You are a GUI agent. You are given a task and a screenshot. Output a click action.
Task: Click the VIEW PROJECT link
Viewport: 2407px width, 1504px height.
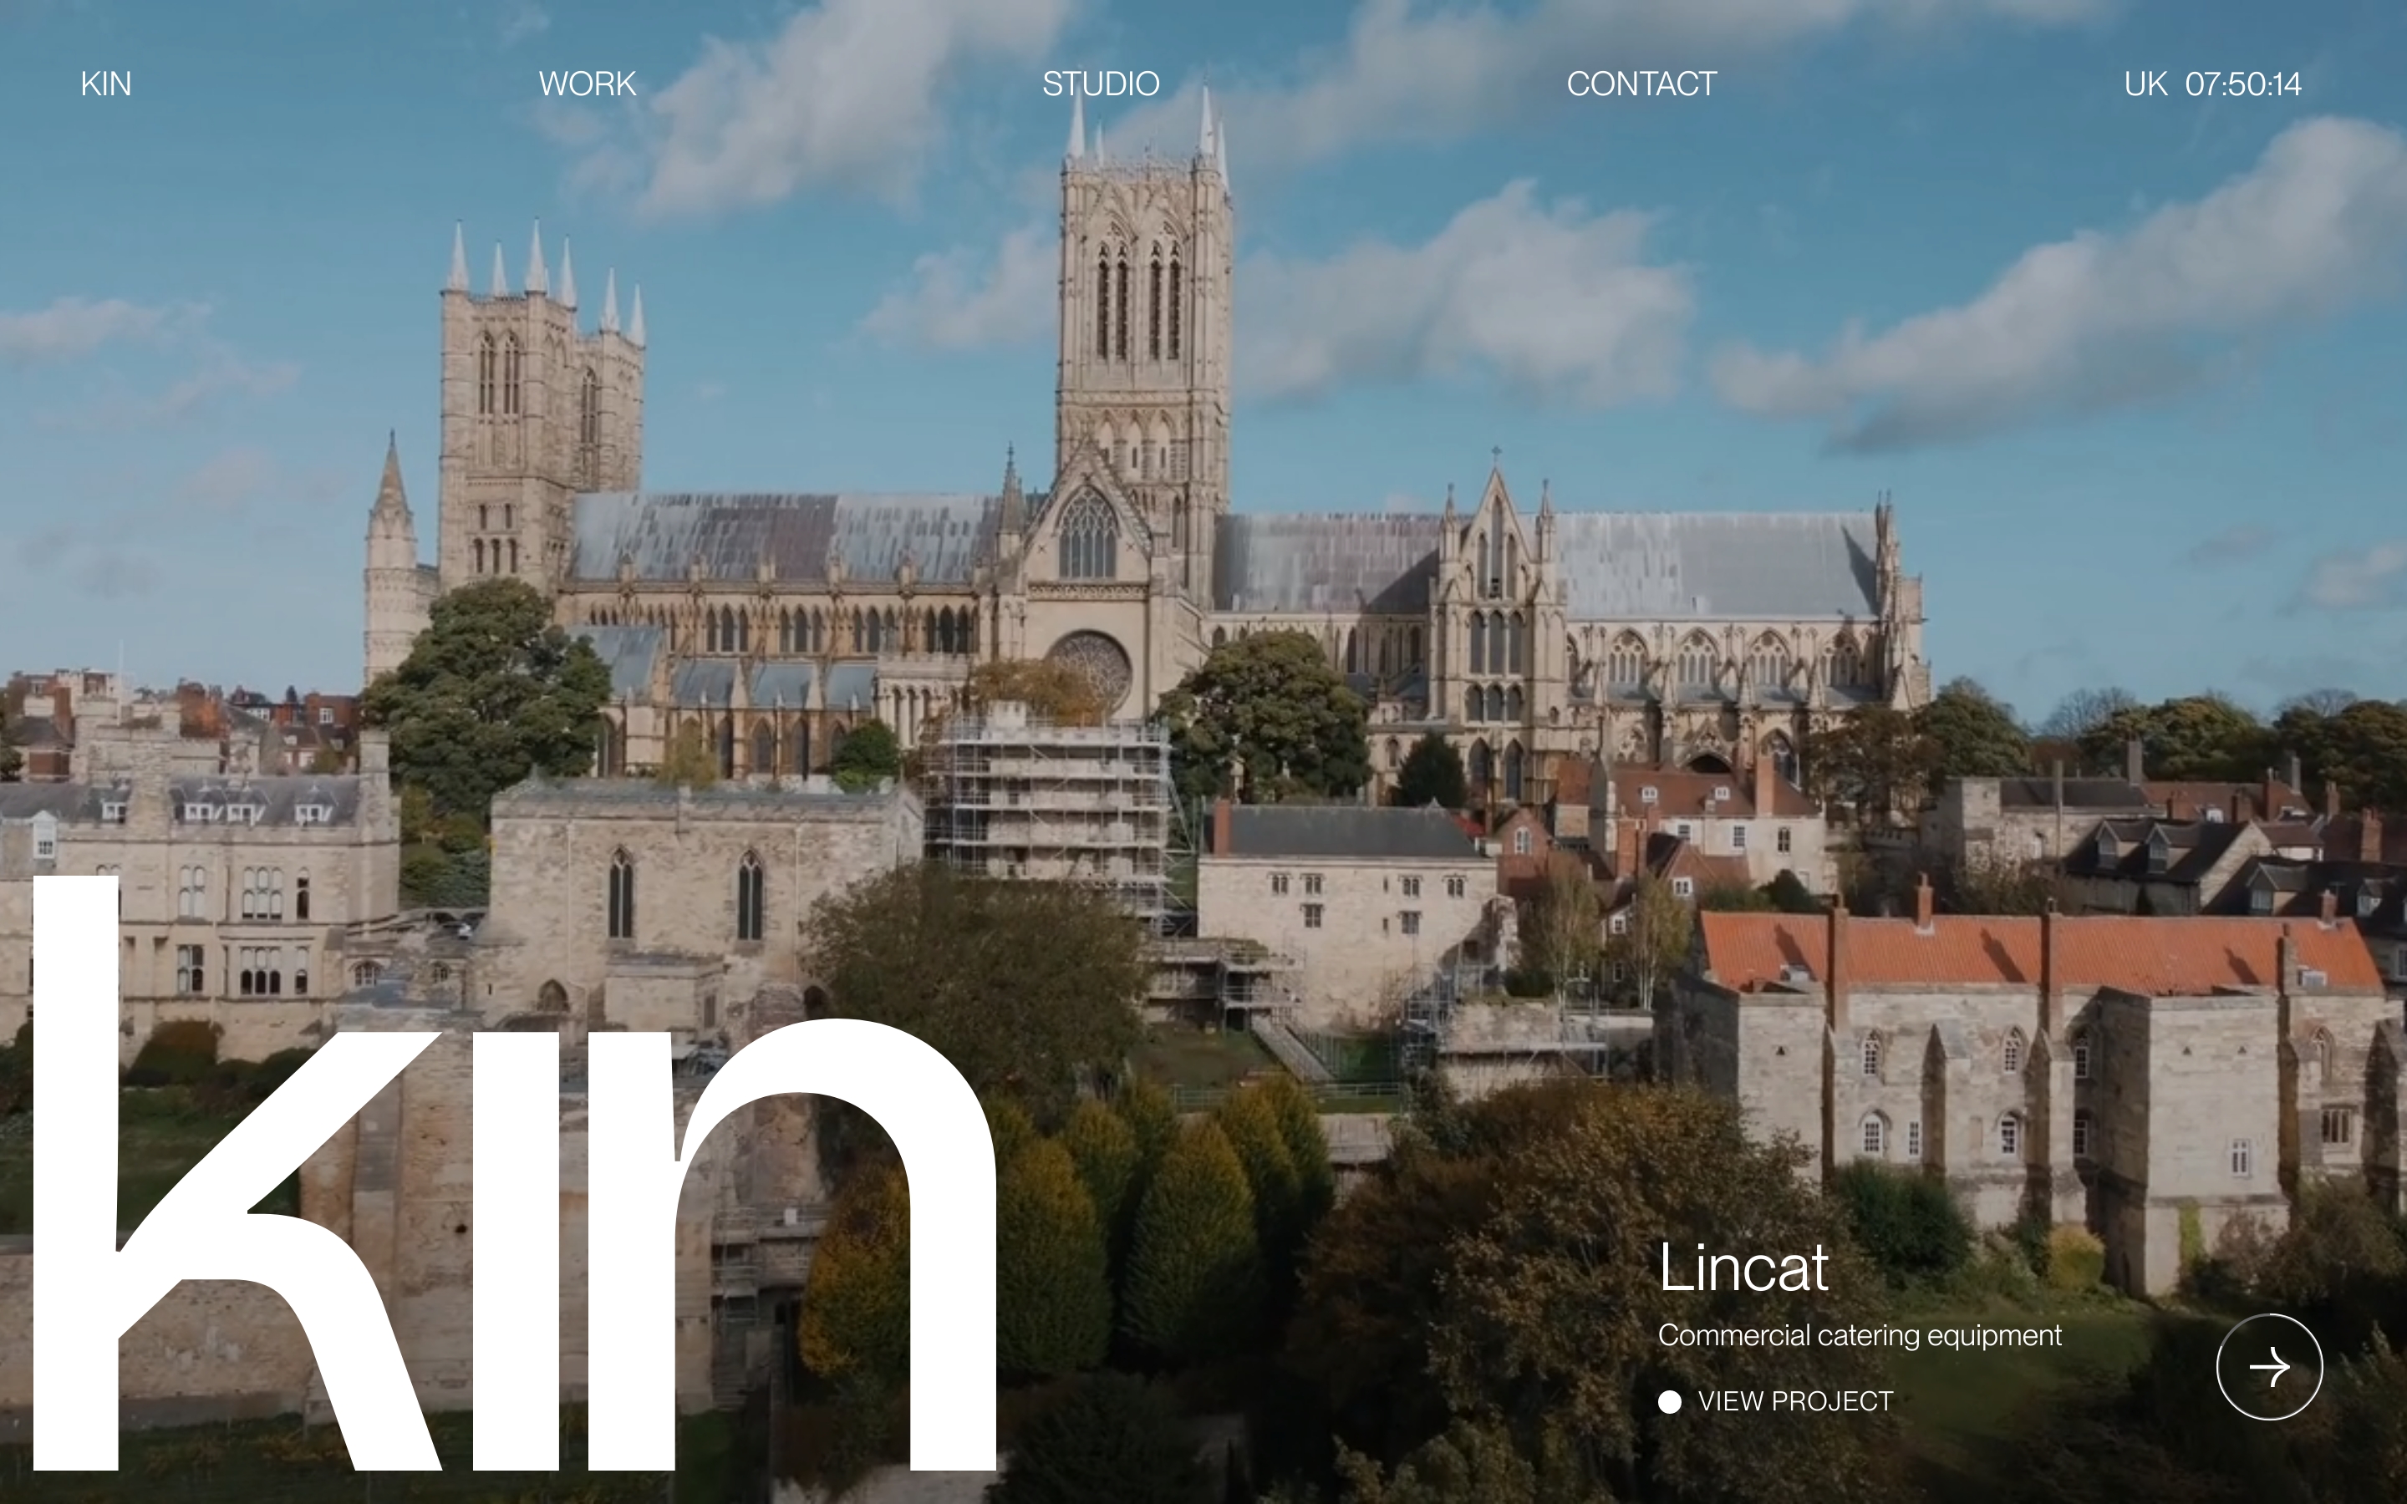(1794, 1401)
